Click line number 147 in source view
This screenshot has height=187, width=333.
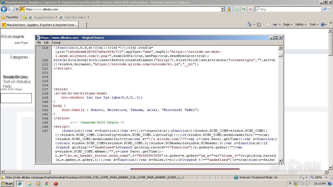tap(45, 131)
